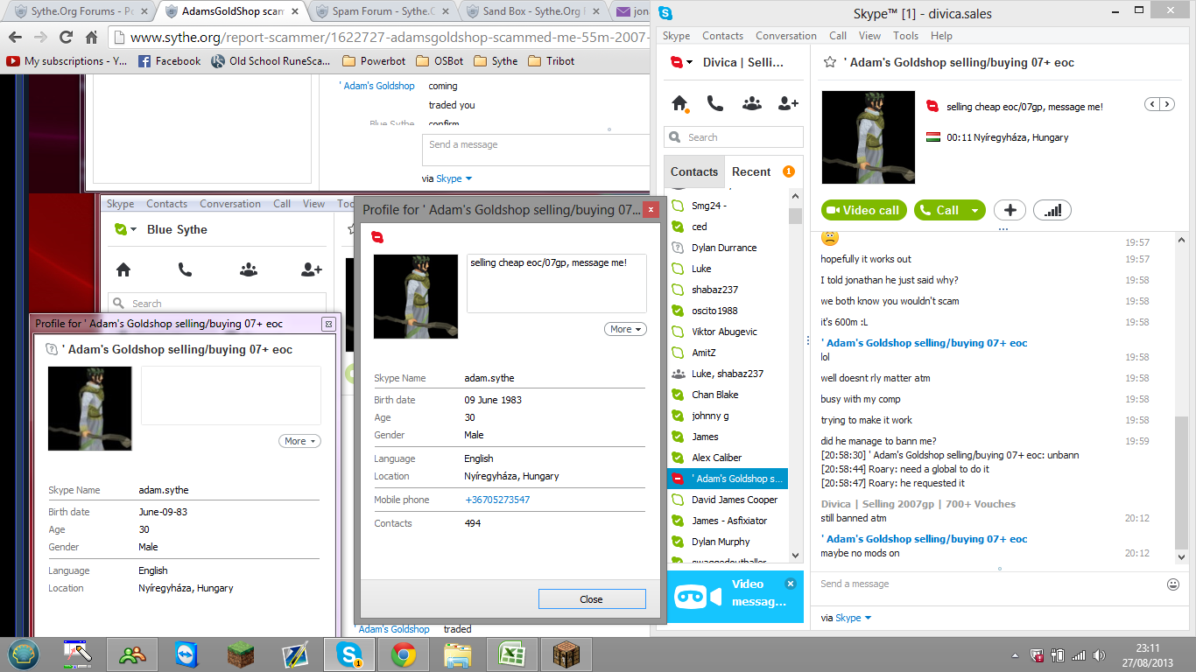
Task: Start a Video call with Adam's Goldshop
Action: [864, 210]
